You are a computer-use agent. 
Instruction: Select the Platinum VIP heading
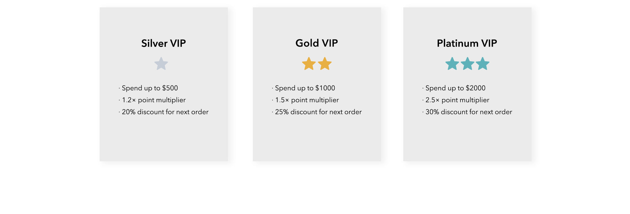click(x=467, y=43)
